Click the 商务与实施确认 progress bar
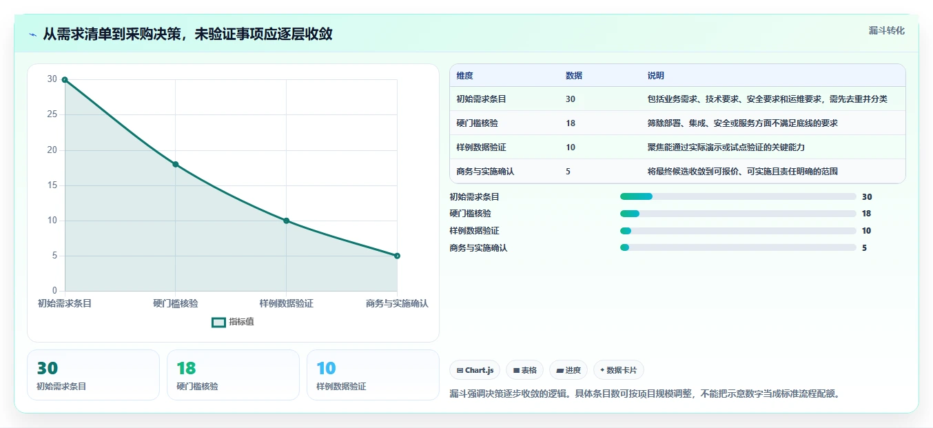The height and width of the screenshot is (428, 933). [x=738, y=247]
